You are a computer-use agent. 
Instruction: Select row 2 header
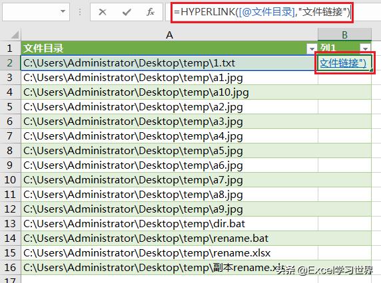[x=10, y=63]
